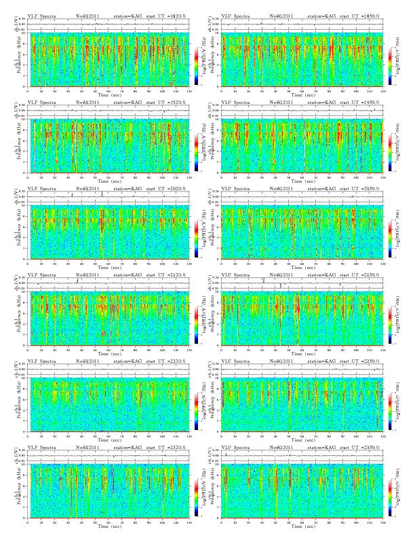Click 'station=KAG' in the 1850 panel title
Screen dimensions: 415x538
[x=321, y=16]
